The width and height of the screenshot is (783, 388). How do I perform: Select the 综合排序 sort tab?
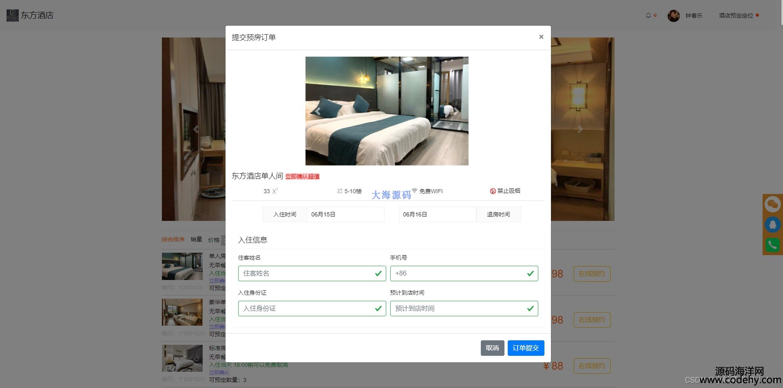[173, 239]
